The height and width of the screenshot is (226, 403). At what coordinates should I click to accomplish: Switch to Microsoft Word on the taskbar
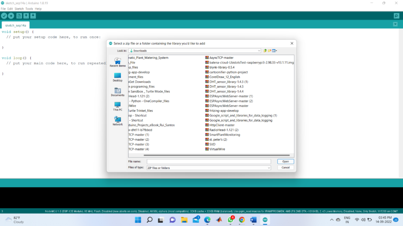point(253,220)
